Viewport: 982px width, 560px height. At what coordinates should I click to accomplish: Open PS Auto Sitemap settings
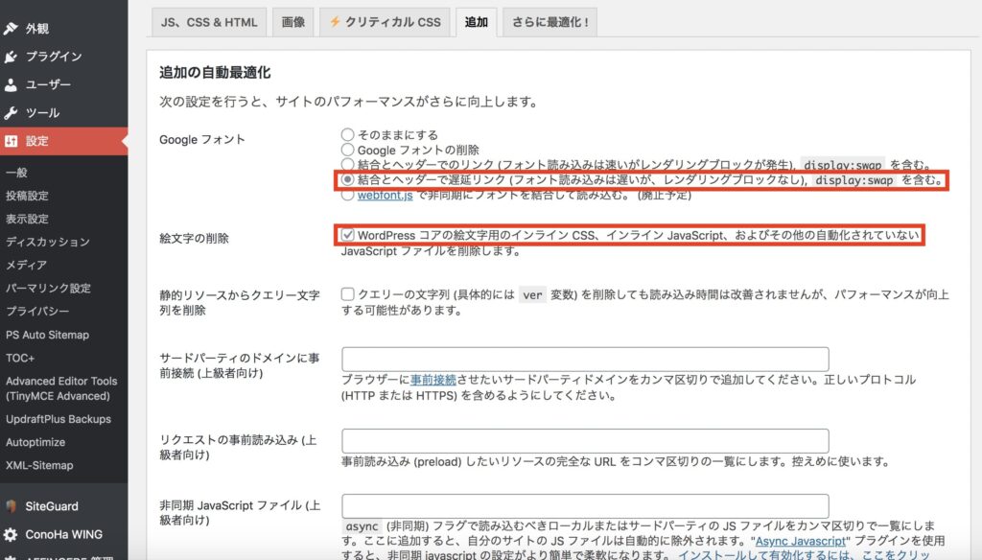[48, 335]
